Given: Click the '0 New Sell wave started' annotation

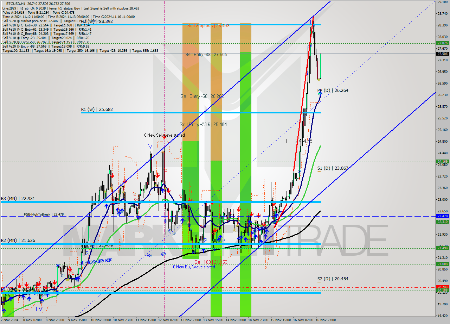Looking at the screenshot, I should pyautogui.click(x=164, y=135).
